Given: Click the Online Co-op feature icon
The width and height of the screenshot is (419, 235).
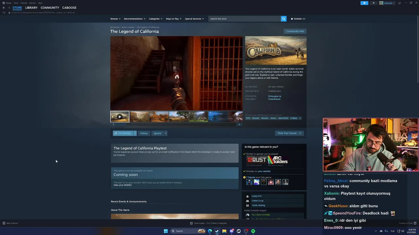Looking at the screenshot, I should point(247,201).
